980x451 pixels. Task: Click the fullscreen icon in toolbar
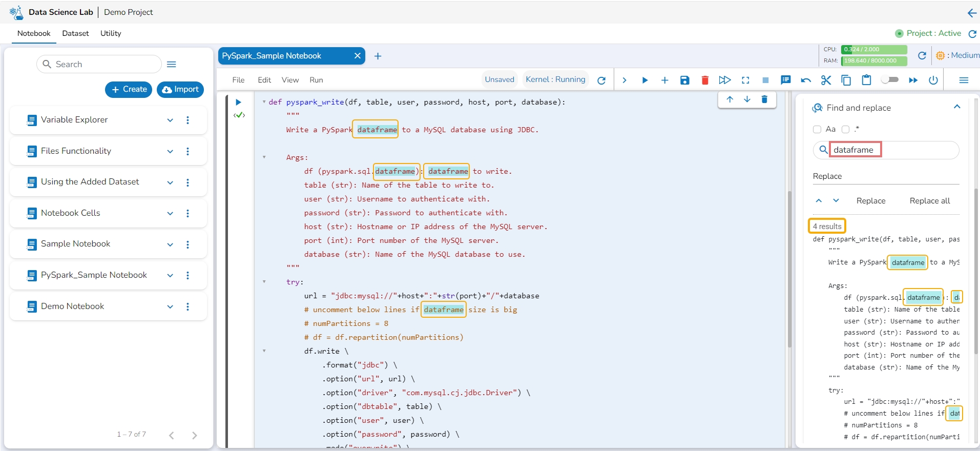(745, 80)
